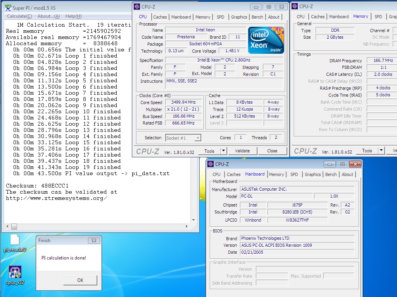Click the Core Voltage 1.481 V field
Viewport: 397px width, 297px height.
[233, 51]
